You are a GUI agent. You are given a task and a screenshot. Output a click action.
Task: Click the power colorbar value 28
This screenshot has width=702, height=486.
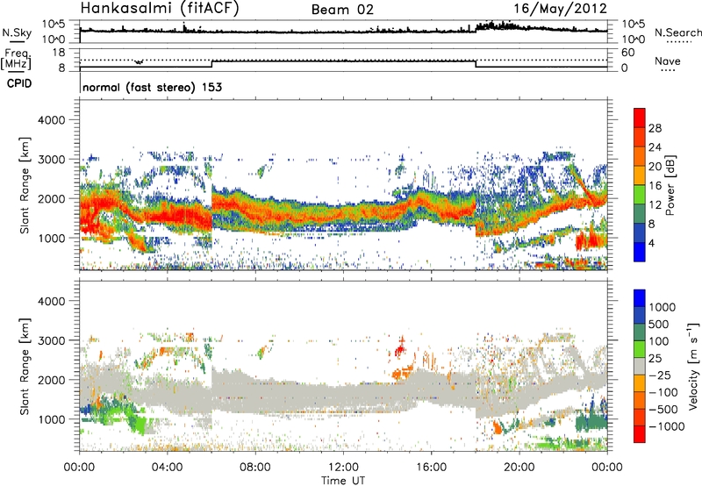tap(655, 128)
